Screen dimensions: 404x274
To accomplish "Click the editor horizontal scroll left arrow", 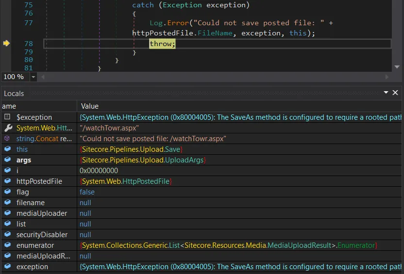I will (x=43, y=77).
